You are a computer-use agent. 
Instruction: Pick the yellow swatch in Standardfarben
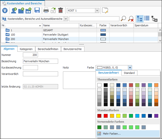pyautogui.click(x=118, y=116)
